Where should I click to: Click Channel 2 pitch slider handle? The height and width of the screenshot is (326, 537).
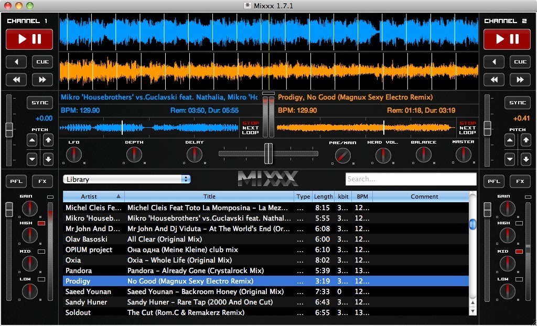point(487,128)
